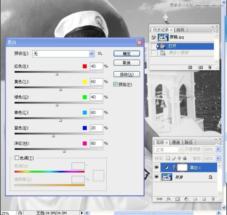This screenshot has width=227, height=215.
Task: Switch to the 动作 (Actions) tab
Action: point(180,30)
